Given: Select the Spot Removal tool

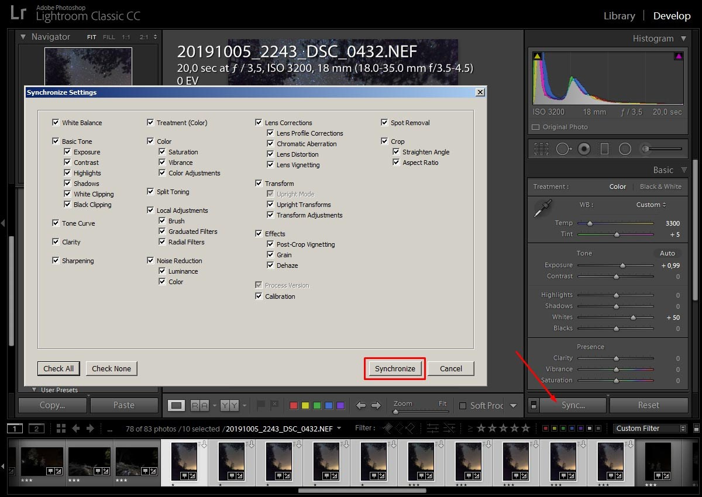Looking at the screenshot, I should [x=563, y=149].
